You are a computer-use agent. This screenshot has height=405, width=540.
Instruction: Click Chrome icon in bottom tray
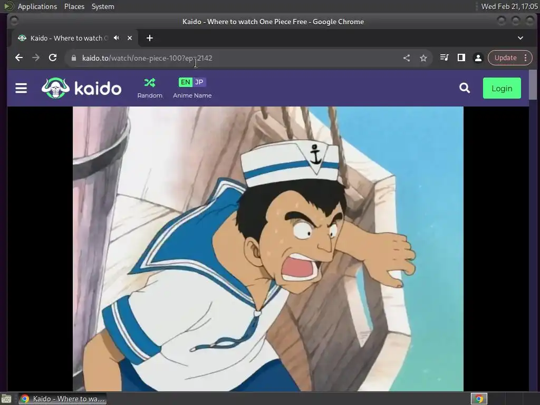pos(479,399)
